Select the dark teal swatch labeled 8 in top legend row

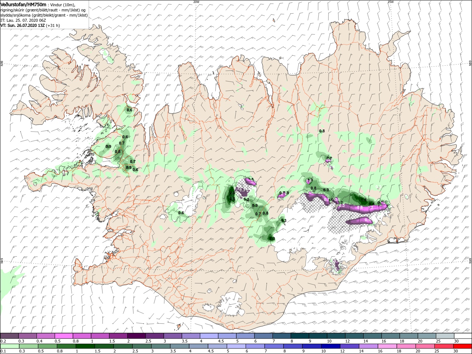tap(299, 336)
